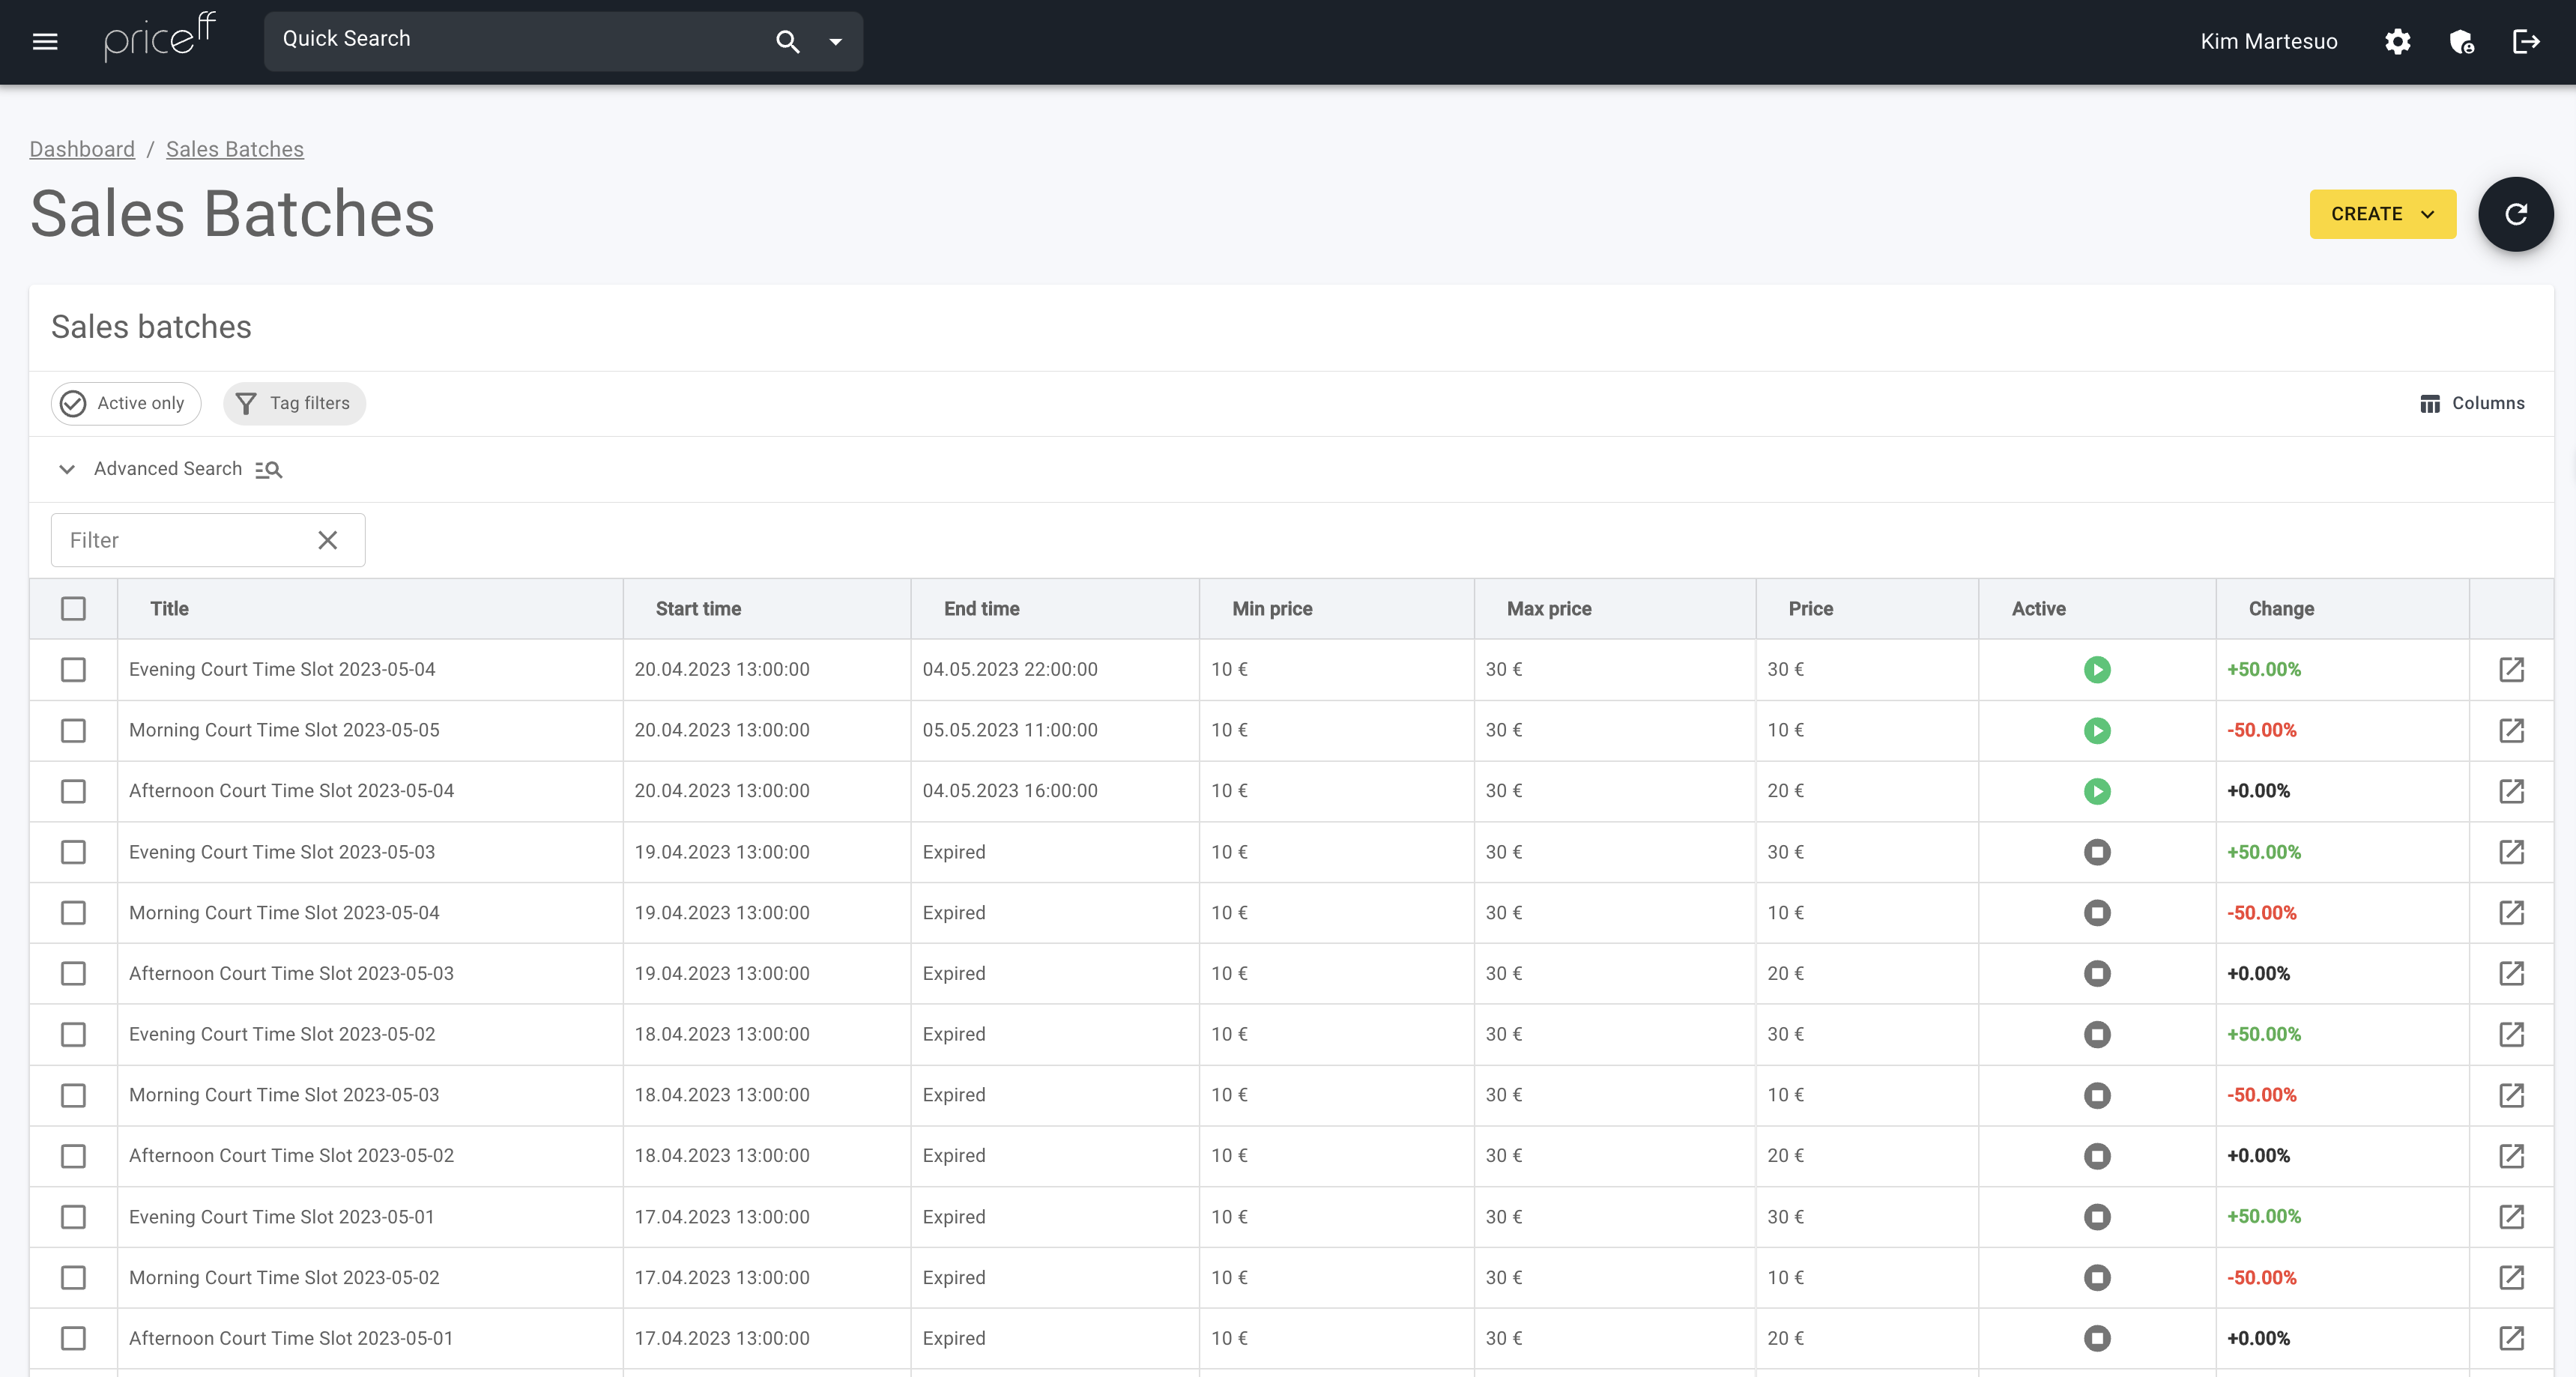The height and width of the screenshot is (1377, 2576).
Task: Open the CREATE dropdown button
Action: tap(2382, 214)
